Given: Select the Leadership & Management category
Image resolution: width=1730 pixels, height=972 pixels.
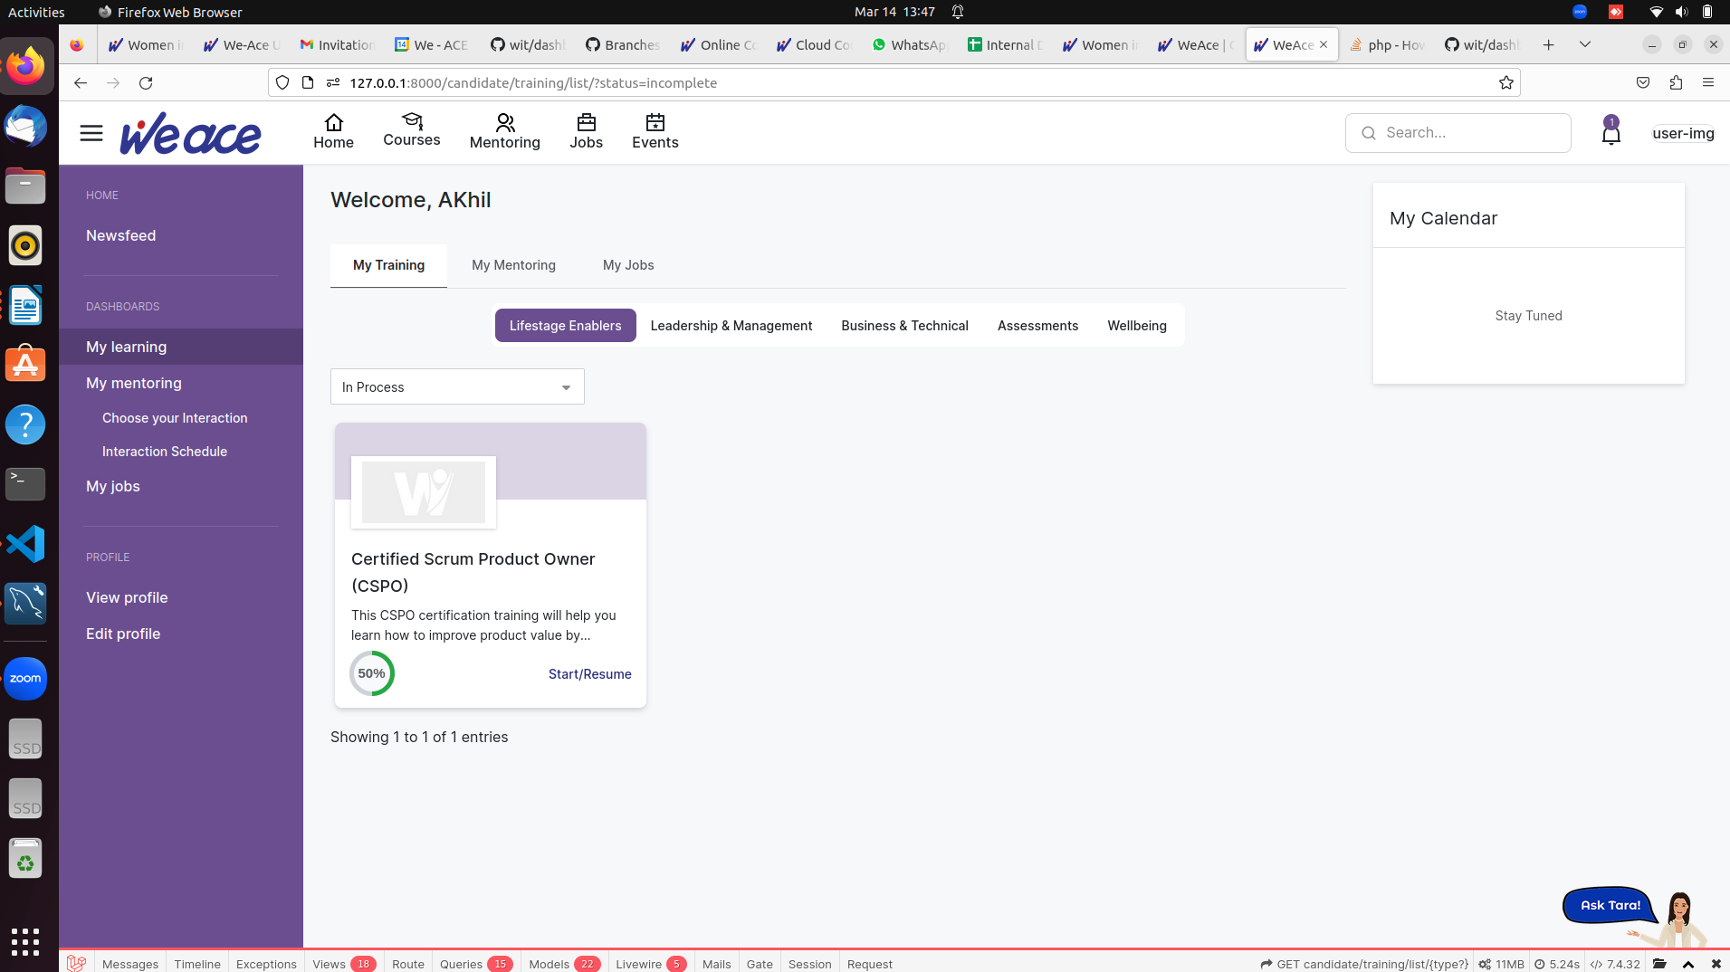Looking at the screenshot, I should (x=731, y=326).
